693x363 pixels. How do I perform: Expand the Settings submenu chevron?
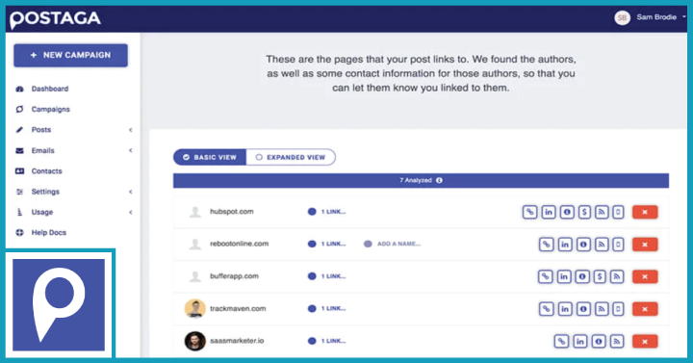(130, 192)
